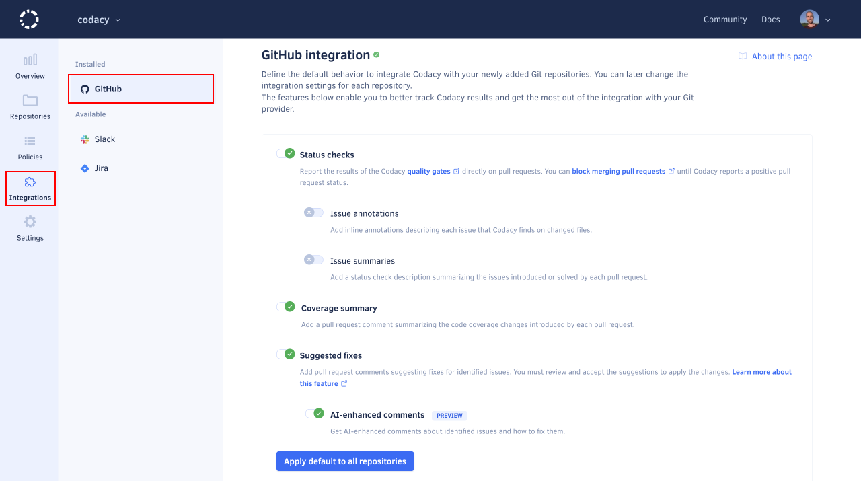Turn off AI-enhanced comments toggle
Screen dimensions: 861x481
(x=314, y=414)
